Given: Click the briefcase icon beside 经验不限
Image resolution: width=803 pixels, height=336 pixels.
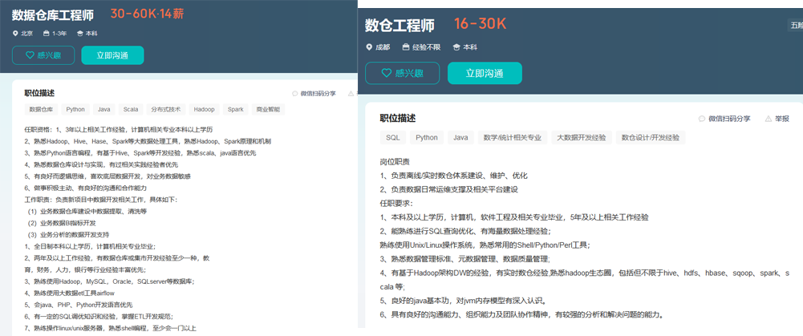Looking at the screenshot, I should coord(406,47).
